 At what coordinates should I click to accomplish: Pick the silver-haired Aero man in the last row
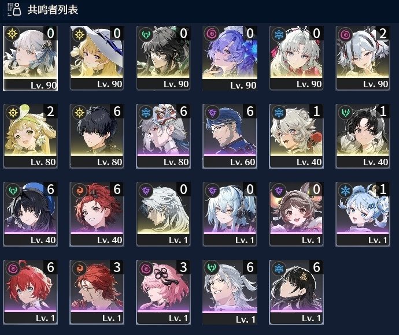point(230,292)
